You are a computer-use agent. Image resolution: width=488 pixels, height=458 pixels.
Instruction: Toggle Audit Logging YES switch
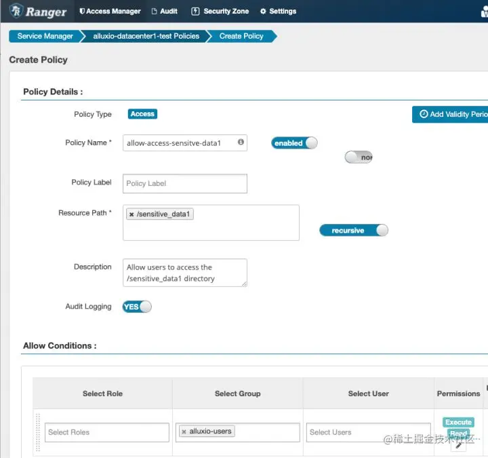coord(137,307)
